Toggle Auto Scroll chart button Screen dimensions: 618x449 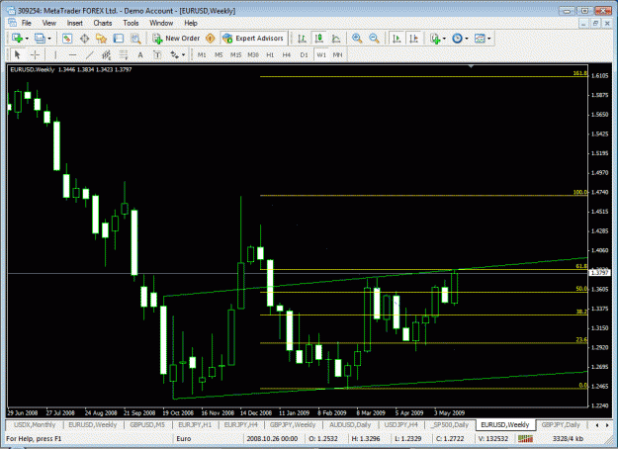click(397, 39)
